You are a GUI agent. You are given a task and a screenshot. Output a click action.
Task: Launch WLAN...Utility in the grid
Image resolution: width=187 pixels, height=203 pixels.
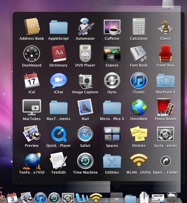(139, 160)
